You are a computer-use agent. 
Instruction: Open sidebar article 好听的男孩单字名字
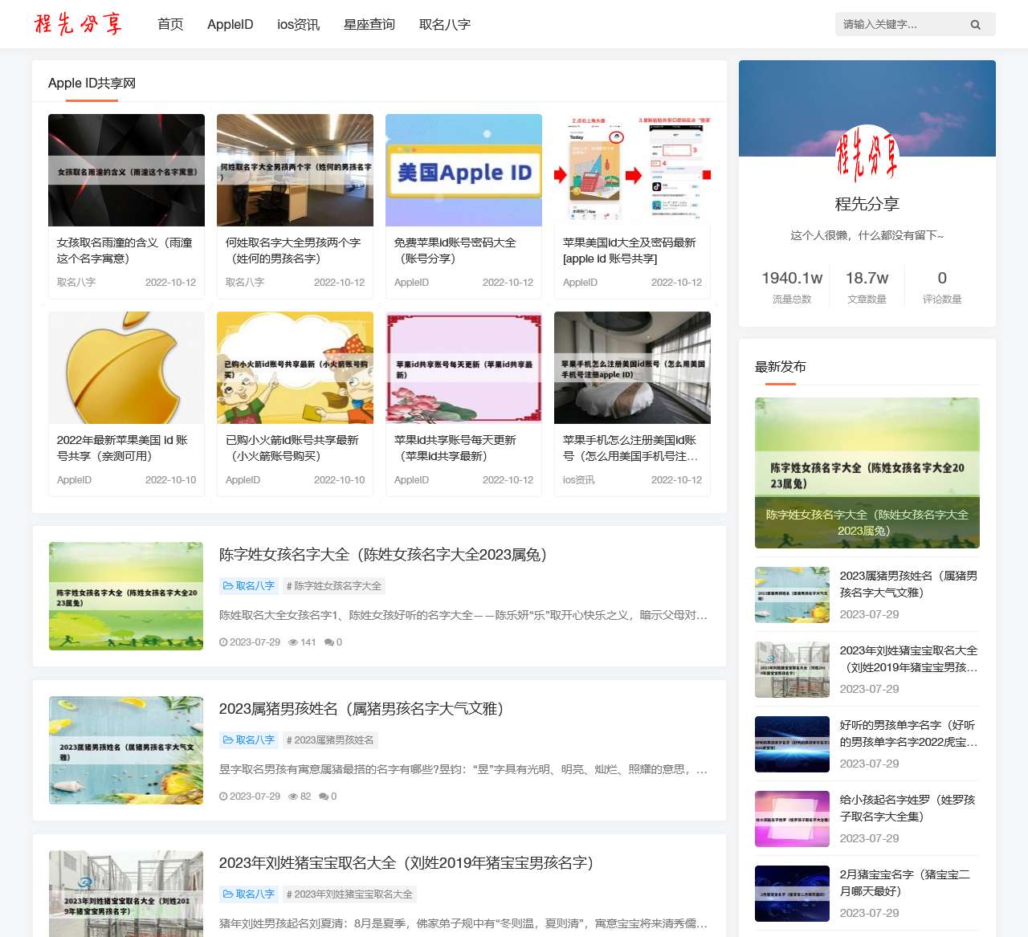(907, 734)
